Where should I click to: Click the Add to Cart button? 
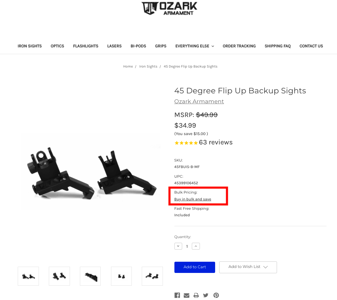195,267
